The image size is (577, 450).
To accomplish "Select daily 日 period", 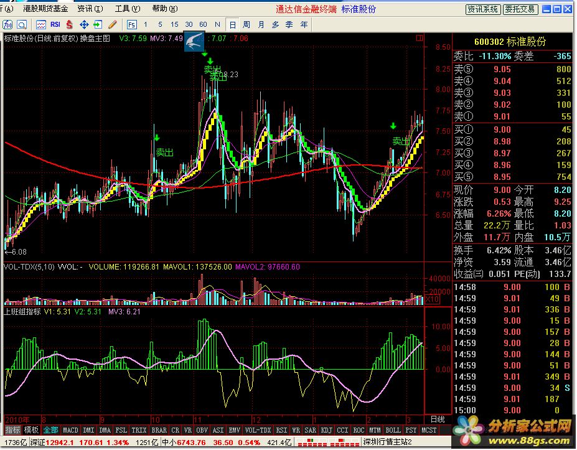I will (233, 25).
